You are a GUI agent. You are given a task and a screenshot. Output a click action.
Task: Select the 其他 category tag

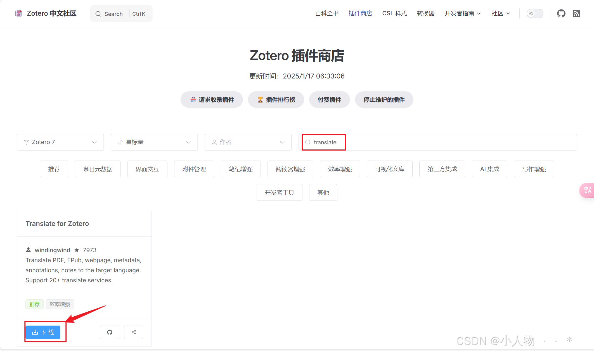point(323,192)
